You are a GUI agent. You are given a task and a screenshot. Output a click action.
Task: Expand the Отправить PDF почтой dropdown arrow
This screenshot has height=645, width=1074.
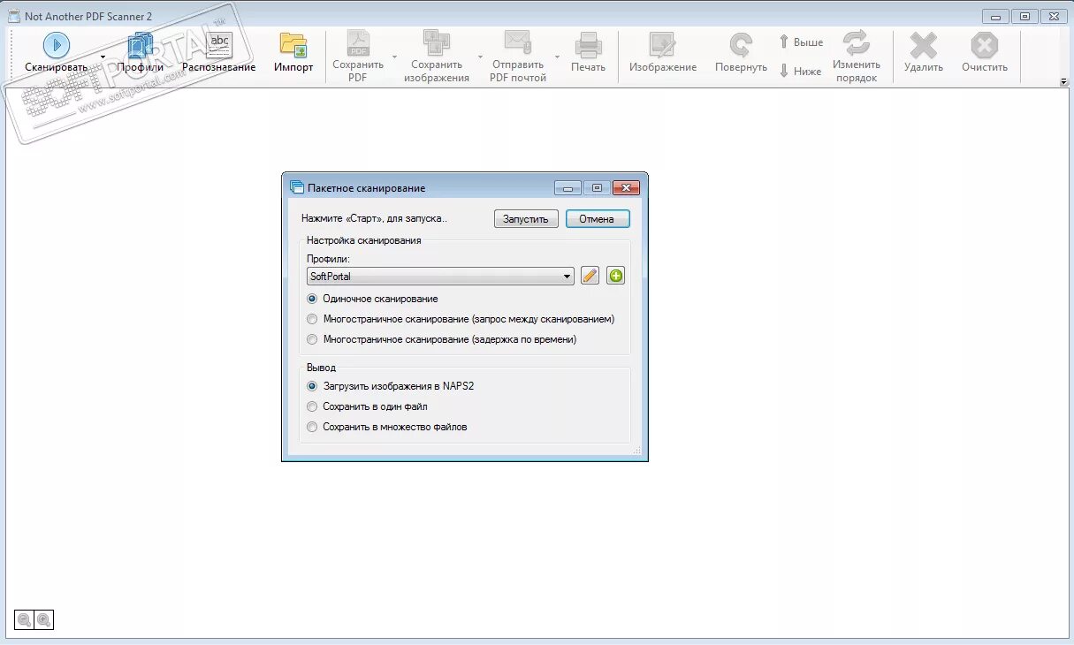[x=558, y=56]
